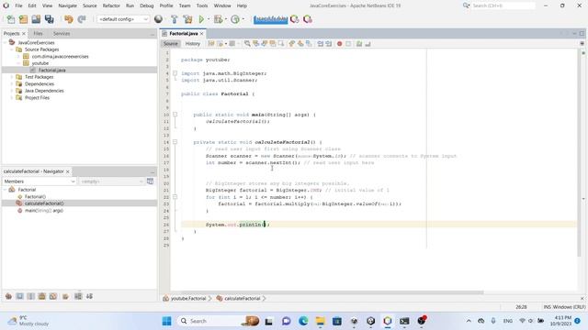Expand the Test Packages node
The image size is (588, 330).
(12, 77)
